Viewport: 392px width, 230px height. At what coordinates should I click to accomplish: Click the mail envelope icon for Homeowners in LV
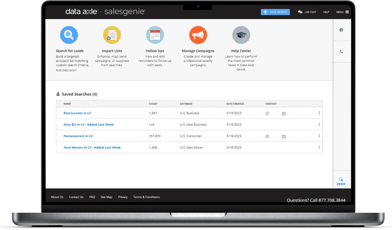[x=284, y=136]
